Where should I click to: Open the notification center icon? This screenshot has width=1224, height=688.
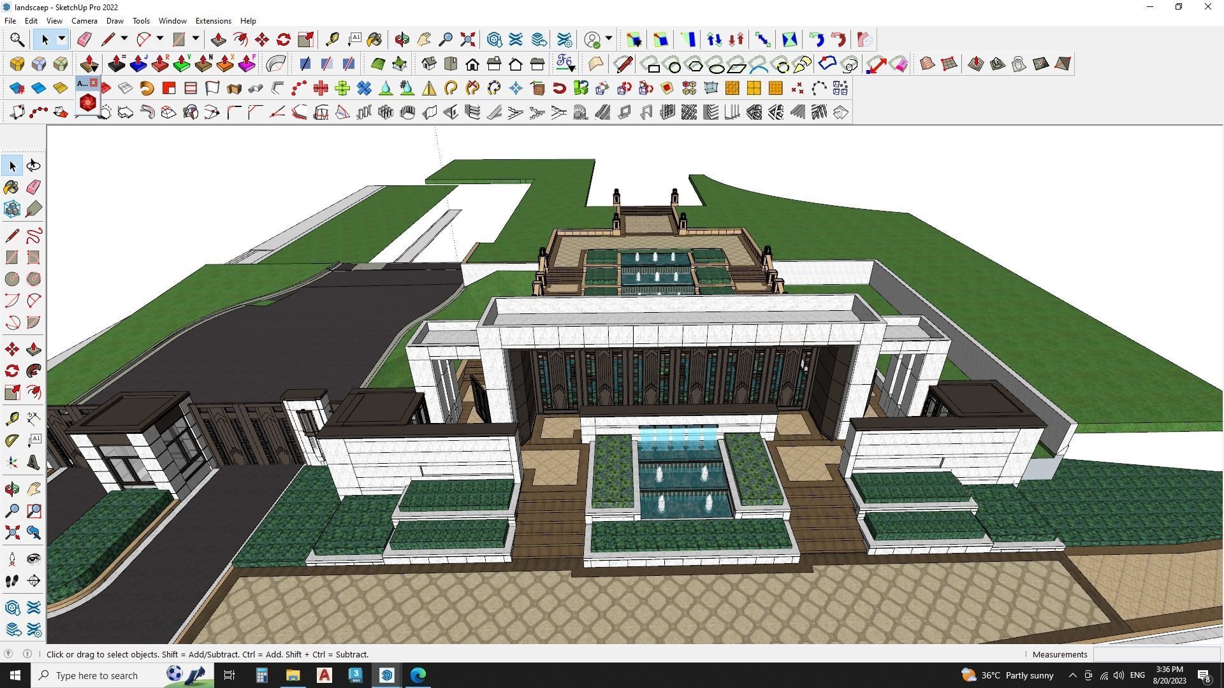1204,675
